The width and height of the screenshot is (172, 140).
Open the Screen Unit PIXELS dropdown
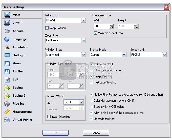(164, 55)
